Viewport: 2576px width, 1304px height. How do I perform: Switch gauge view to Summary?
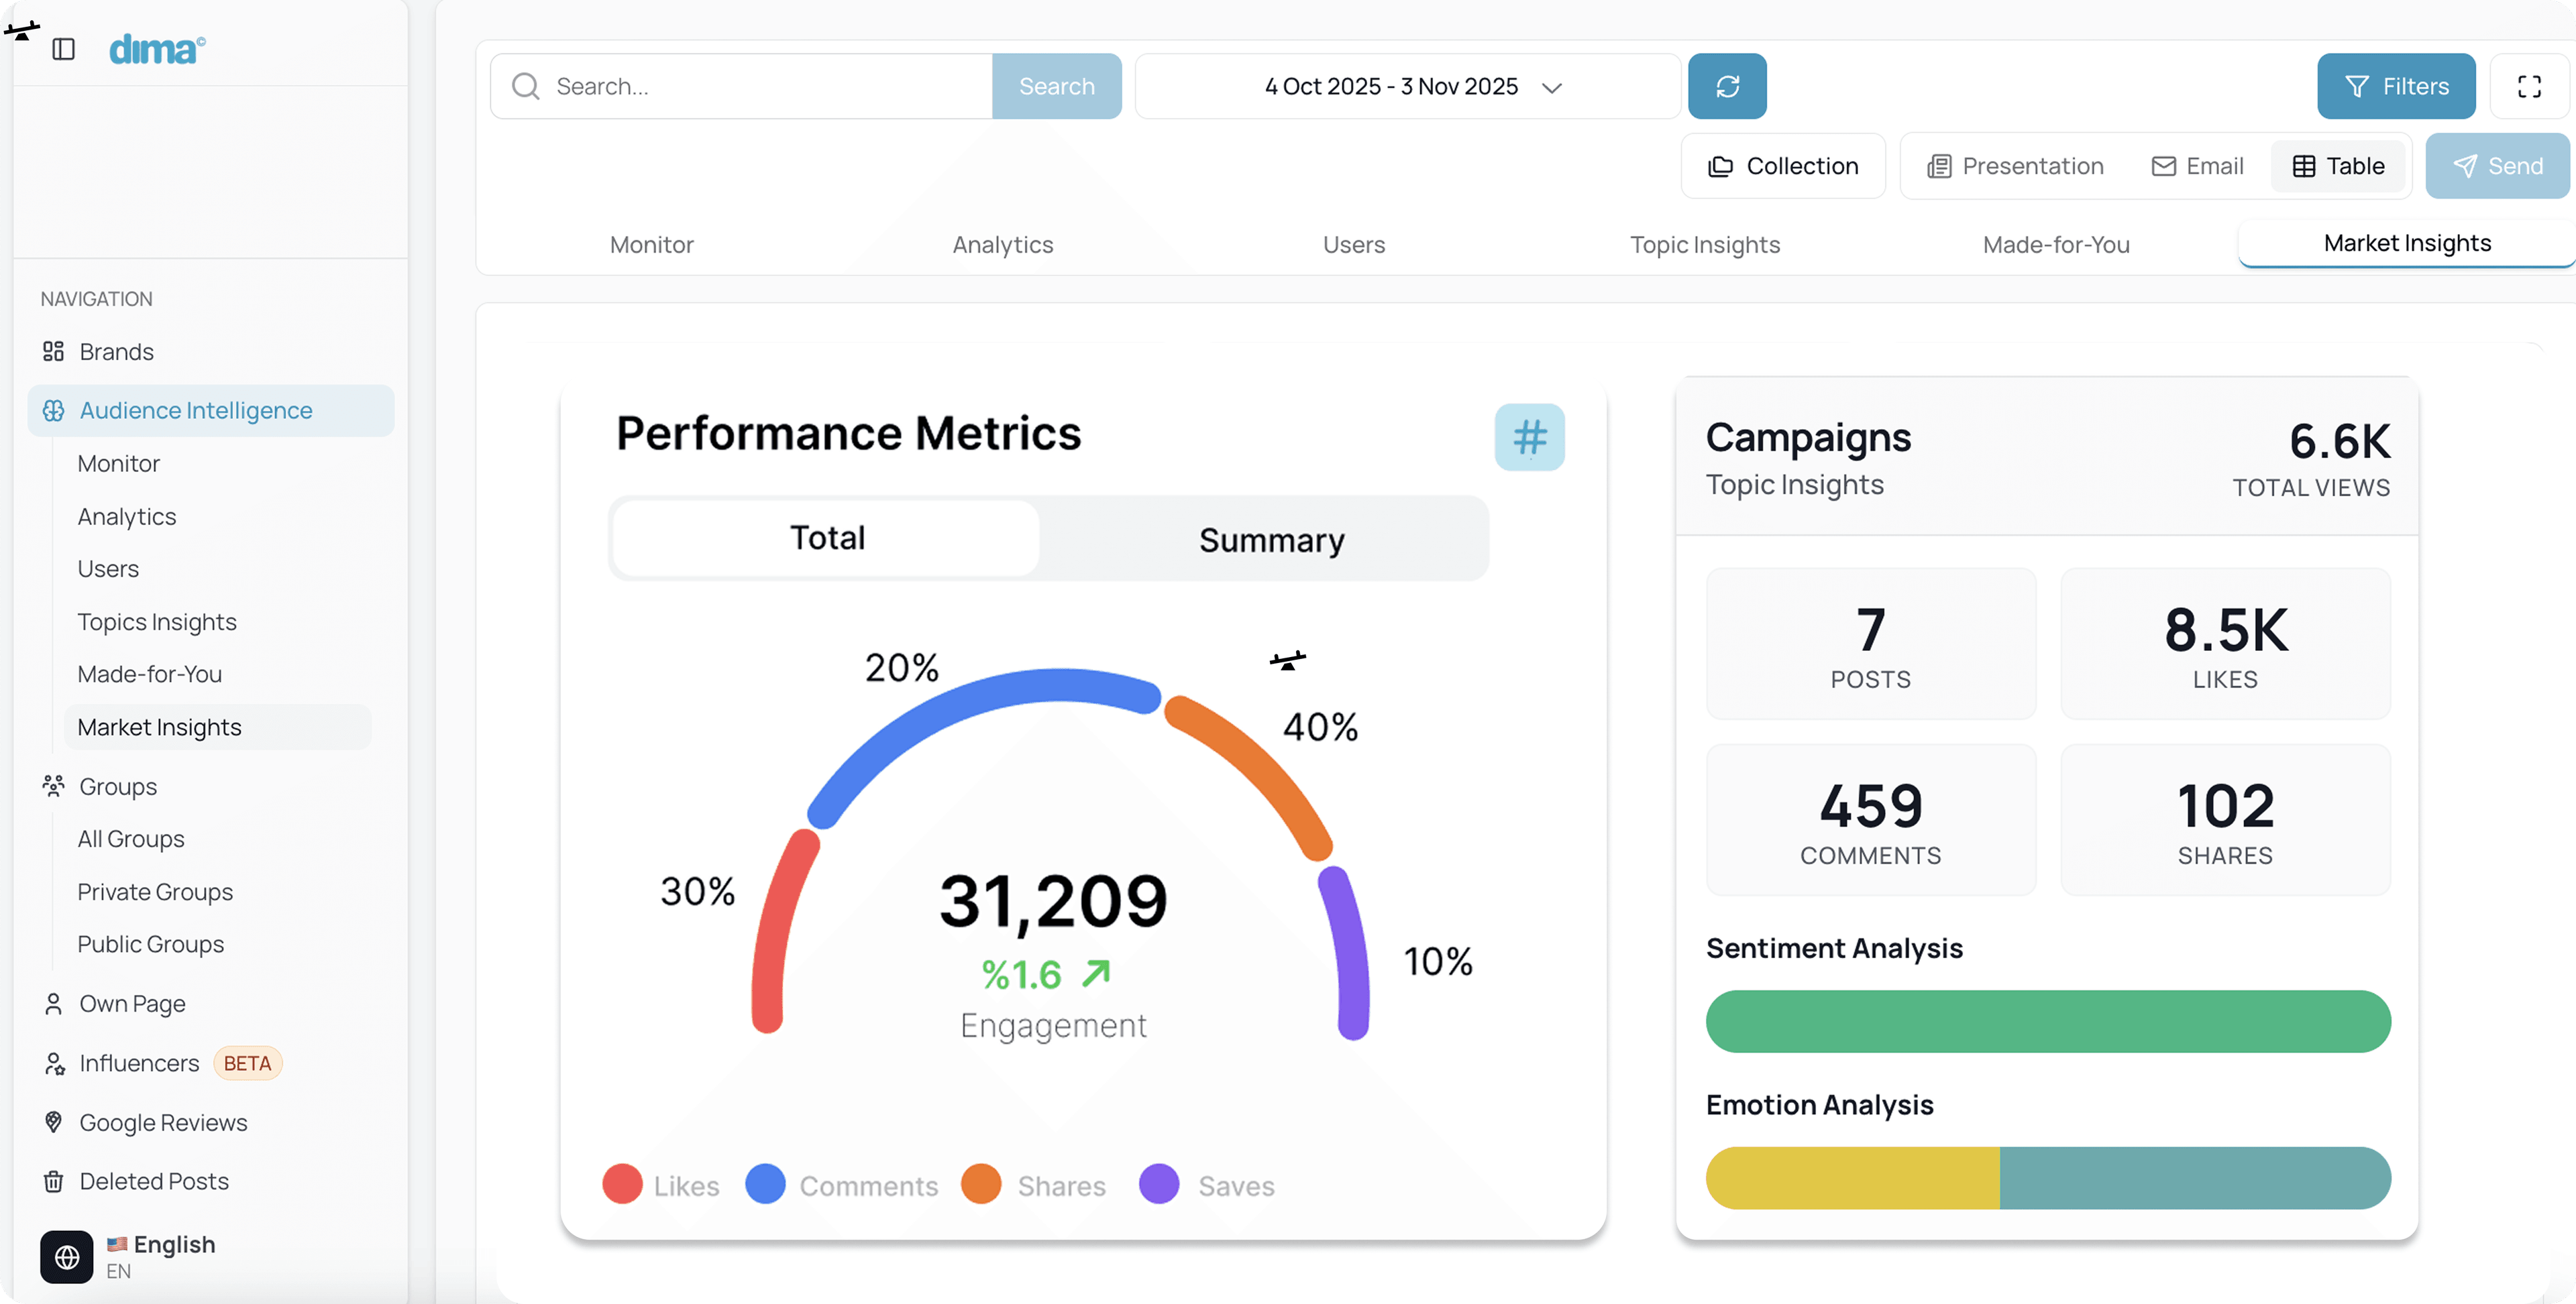pyautogui.click(x=1270, y=540)
